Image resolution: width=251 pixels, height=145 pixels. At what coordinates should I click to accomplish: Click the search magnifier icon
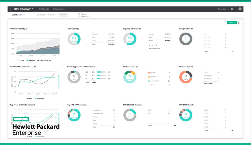click(79, 14)
